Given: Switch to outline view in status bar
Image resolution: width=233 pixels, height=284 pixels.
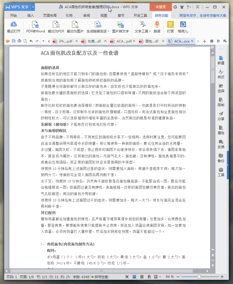Looking at the screenshot, I should (142, 277).
